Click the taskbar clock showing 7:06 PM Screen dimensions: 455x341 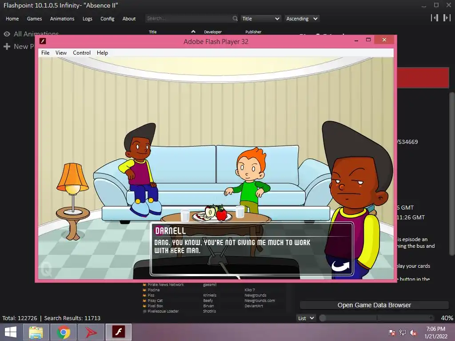435,333
